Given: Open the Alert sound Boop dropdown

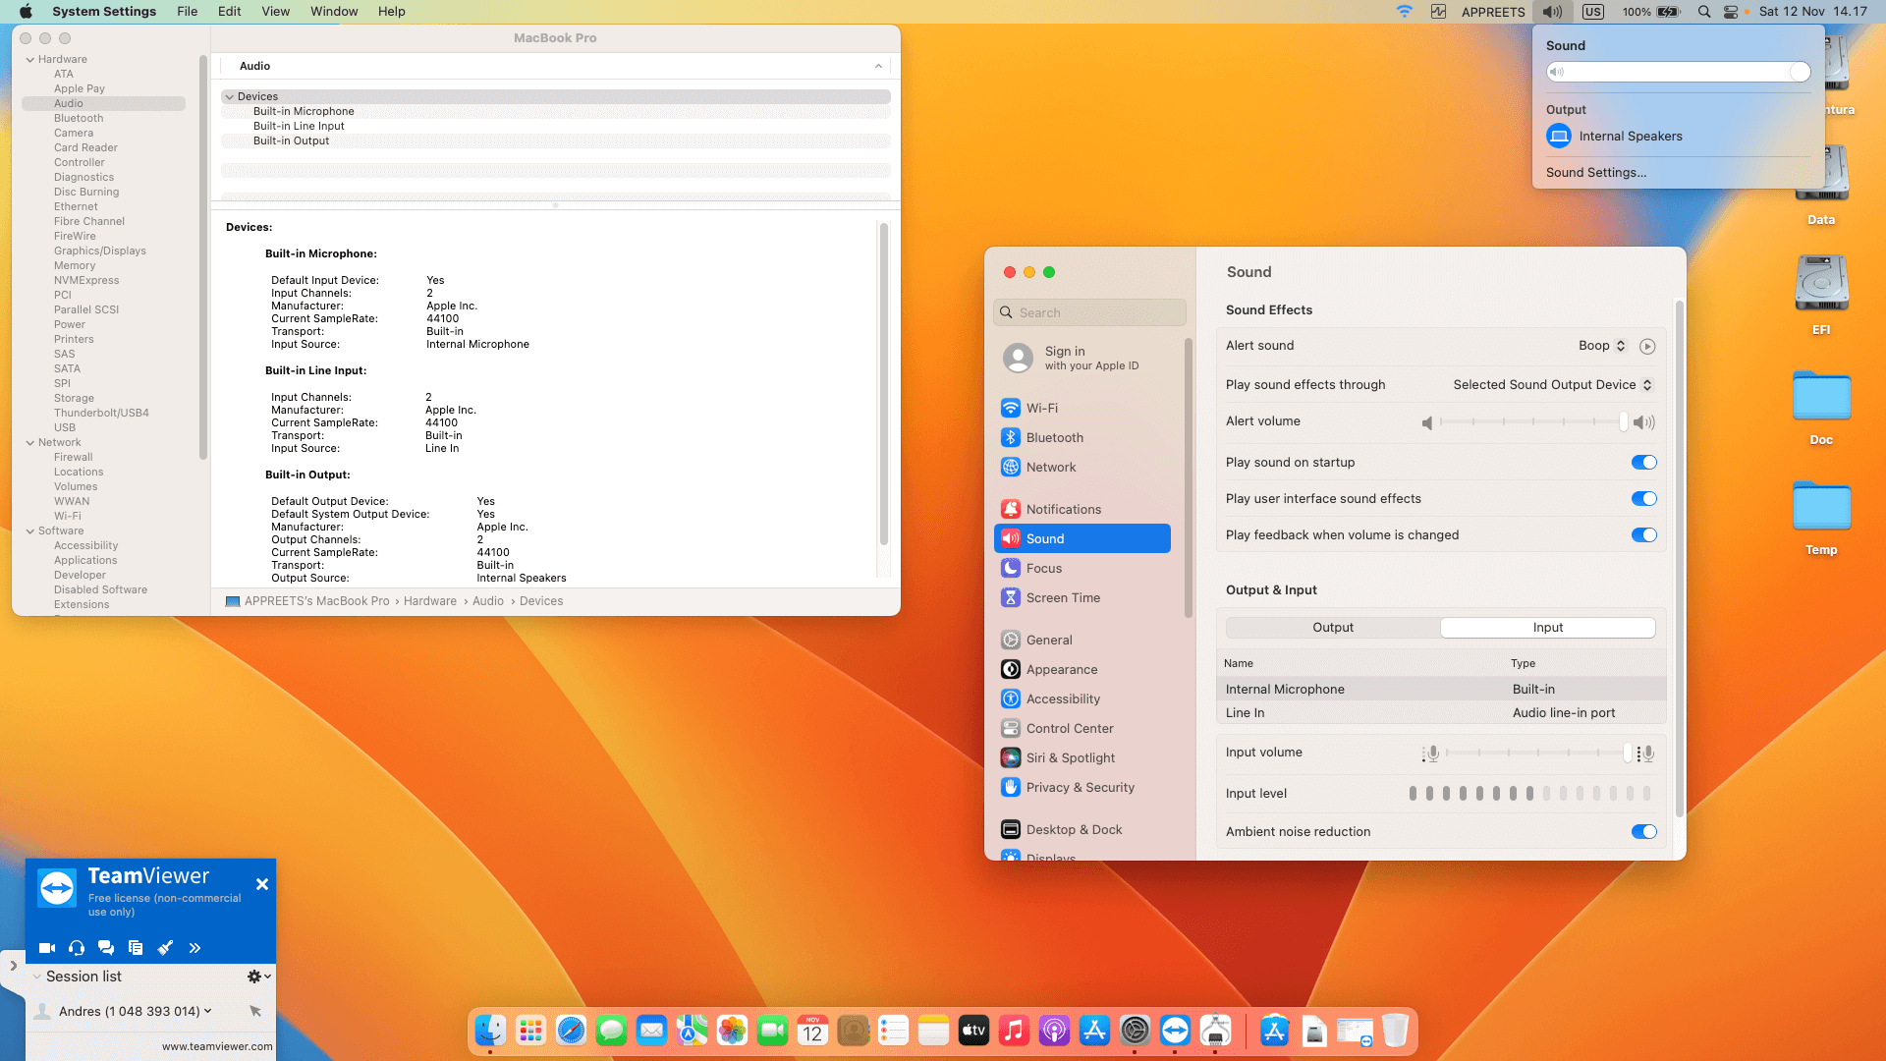Looking at the screenshot, I should pos(1602,346).
